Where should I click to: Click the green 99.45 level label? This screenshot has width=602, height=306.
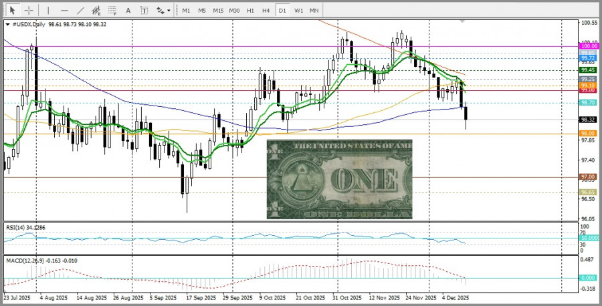pyautogui.click(x=588, y=70)
